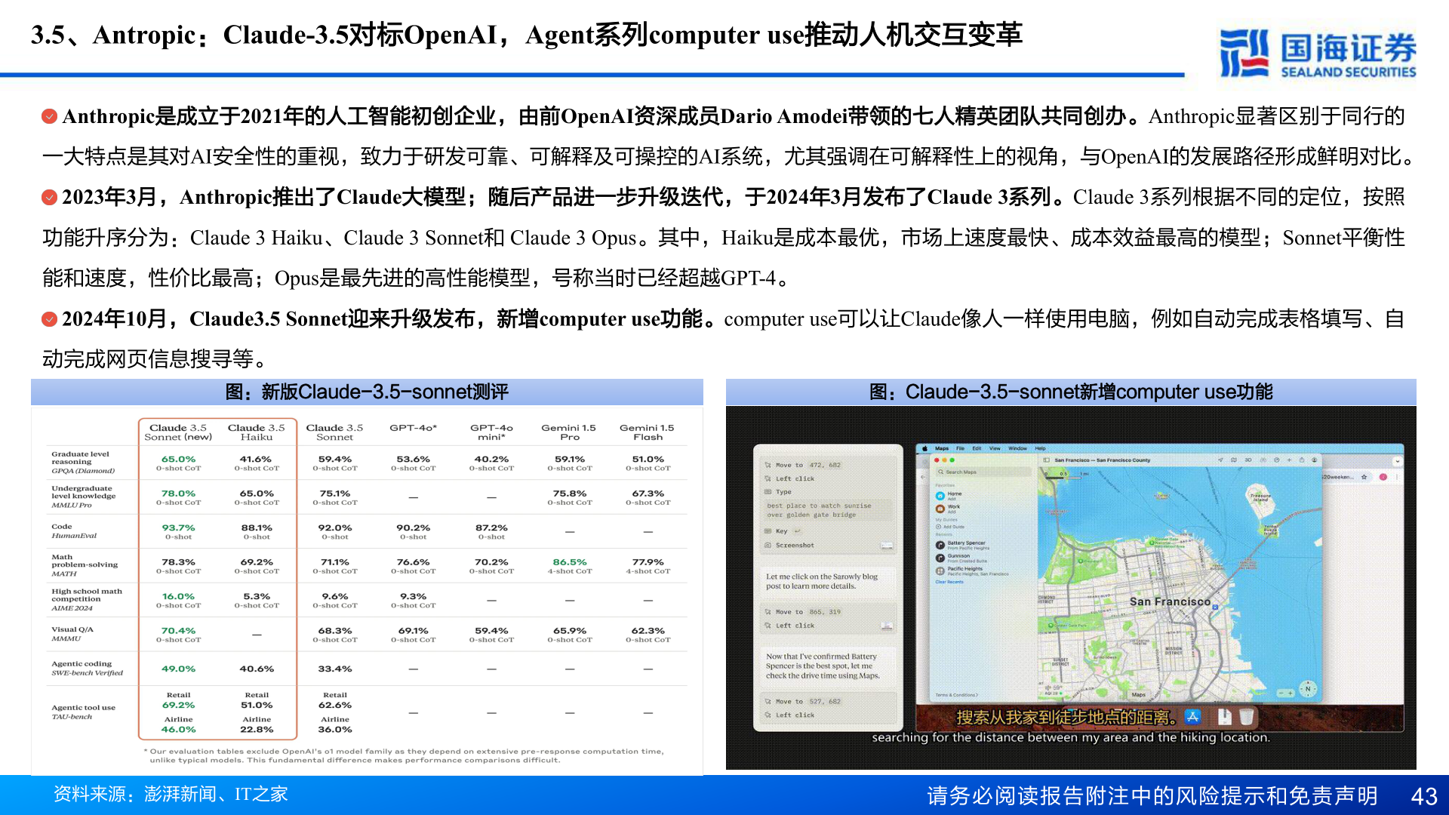Image resolution: width=1449 pixels, height=815 pixels.
Task: Open the Edit menu in menu bar
Action: [x=977, y=448]
